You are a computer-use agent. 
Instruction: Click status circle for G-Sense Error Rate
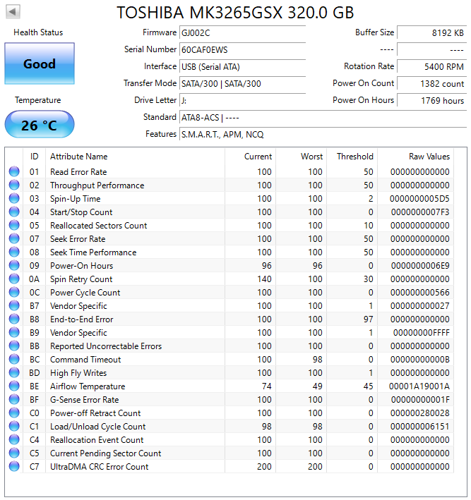click(14, 399)
